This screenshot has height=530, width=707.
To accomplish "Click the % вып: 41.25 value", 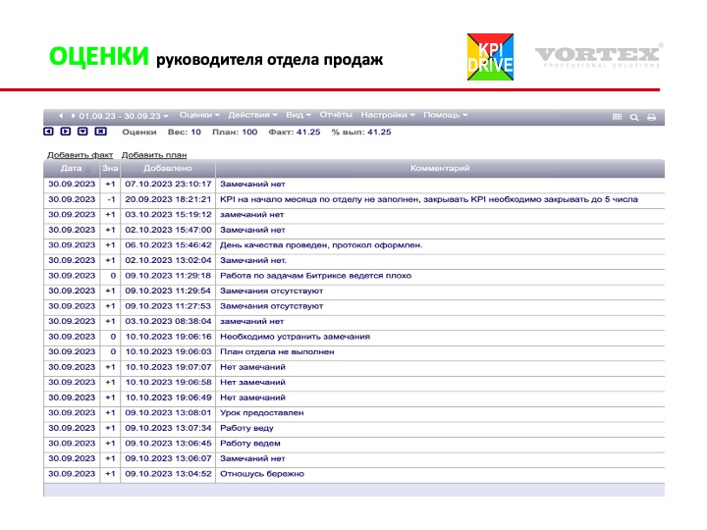I will tap(361, 132).
